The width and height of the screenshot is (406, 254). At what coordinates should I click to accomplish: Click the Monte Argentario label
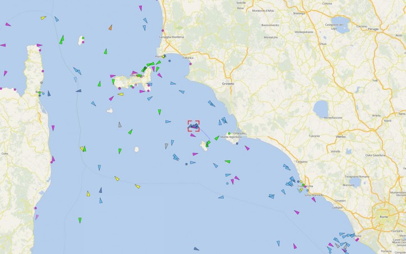pyautogui.click(x=231, y=137)
